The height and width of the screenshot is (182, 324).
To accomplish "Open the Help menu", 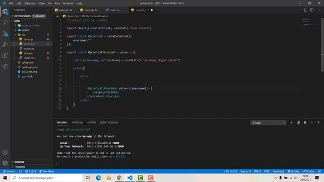I will (x=79, y=4).
